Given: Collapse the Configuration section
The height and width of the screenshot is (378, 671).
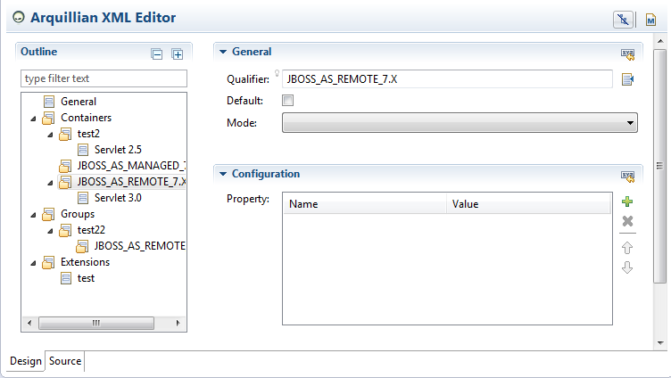Looking at the screenshot, I should click(224, 175).
